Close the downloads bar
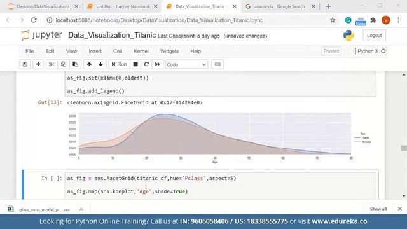 tap(400, 209)
